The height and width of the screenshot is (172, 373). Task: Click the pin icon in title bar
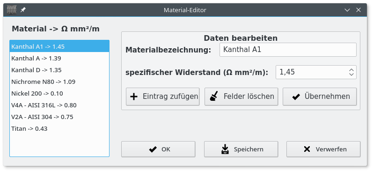coord(23,10)
